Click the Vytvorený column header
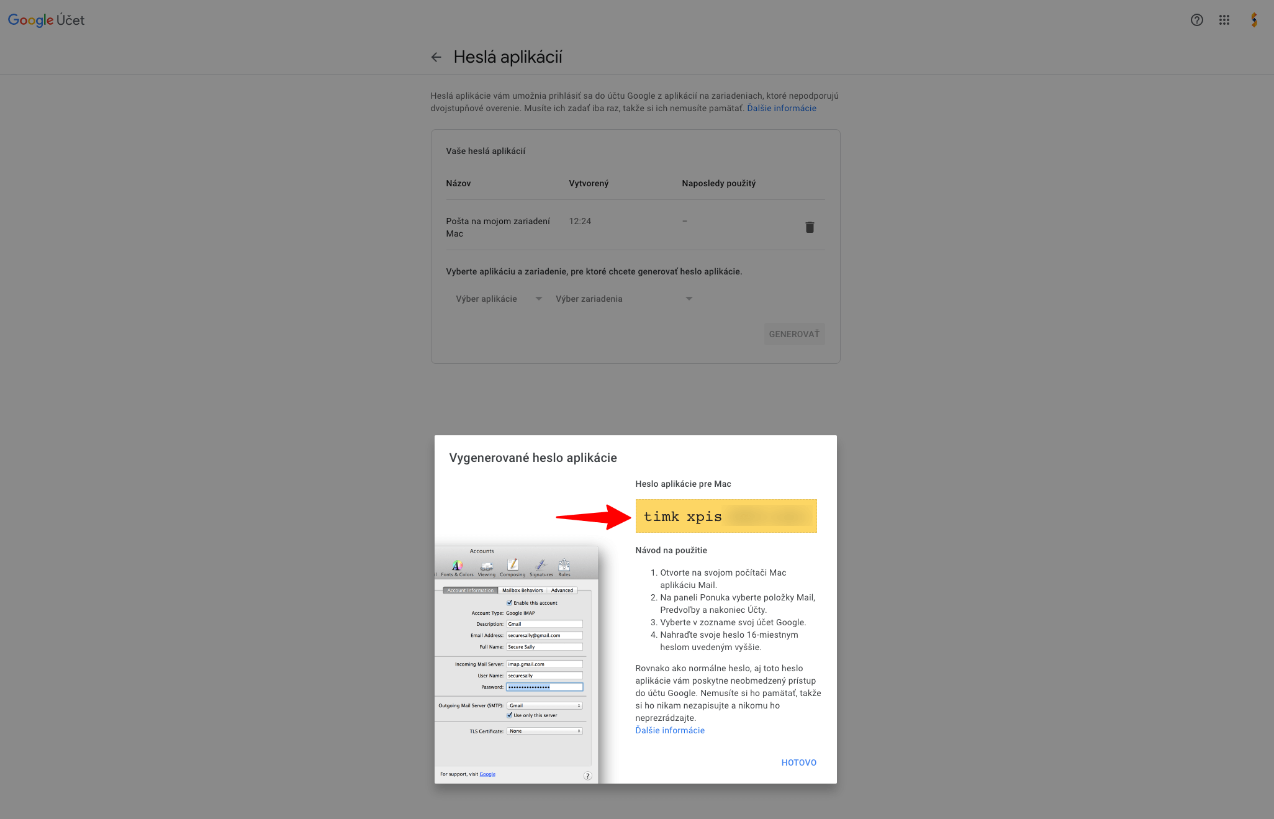1274x819 pixels. pyautogui.click(x=589, y=183)
